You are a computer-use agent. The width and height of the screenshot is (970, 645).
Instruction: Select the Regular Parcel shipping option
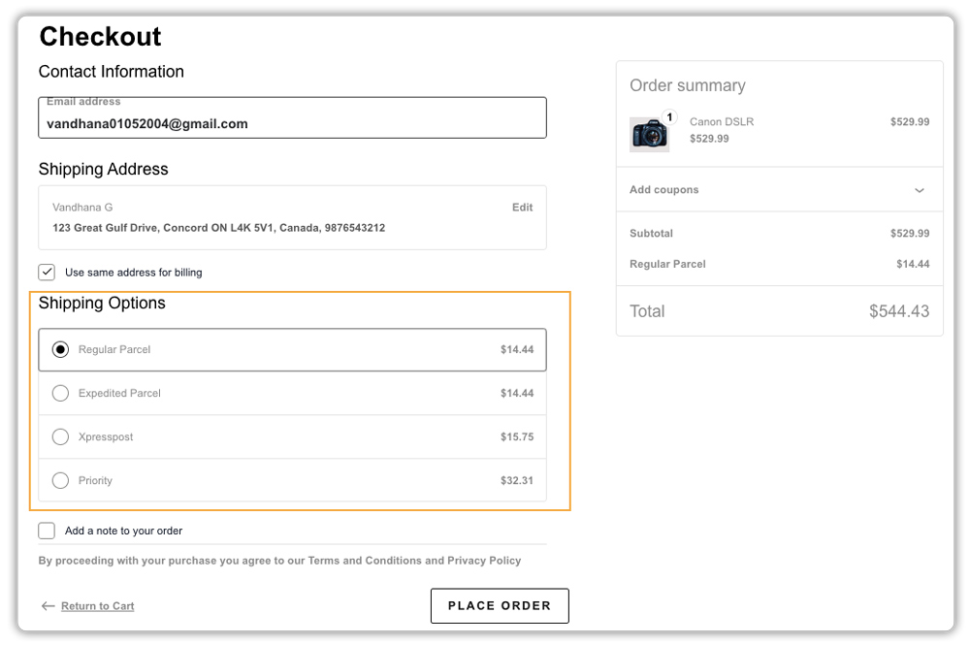[60, 349]
